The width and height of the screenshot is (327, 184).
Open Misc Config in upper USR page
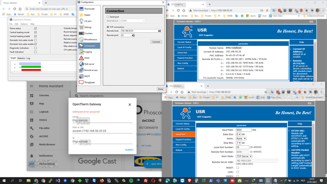(x=183, y=63)
